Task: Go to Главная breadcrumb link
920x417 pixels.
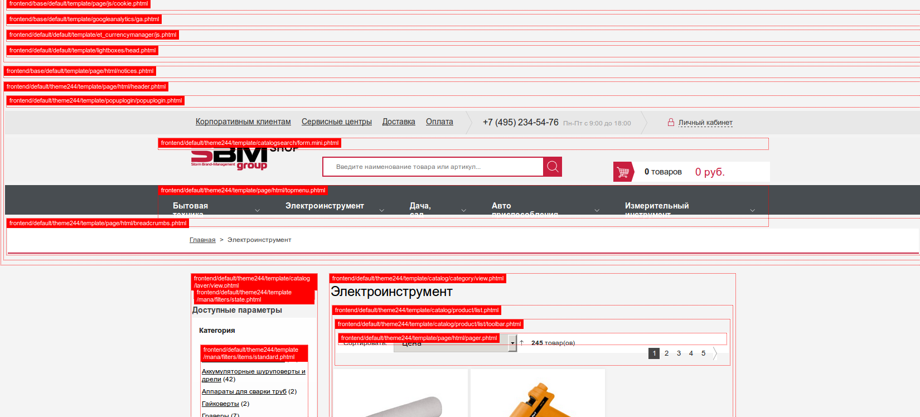Action: click(202, 240)
